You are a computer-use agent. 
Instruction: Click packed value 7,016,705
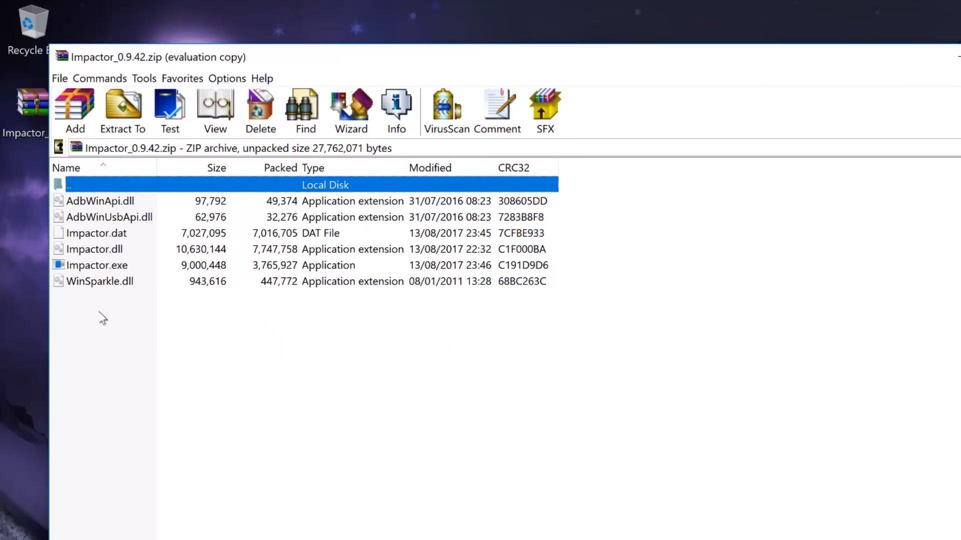(275, 233)
